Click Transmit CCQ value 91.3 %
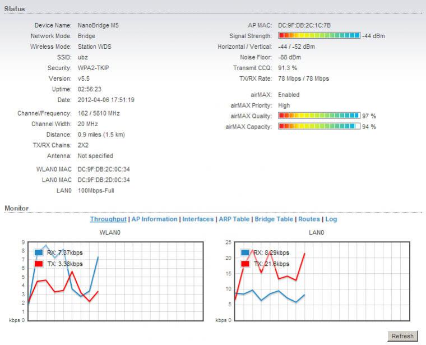The height and width of the screenshot is (345, 426). coord(288,68)
